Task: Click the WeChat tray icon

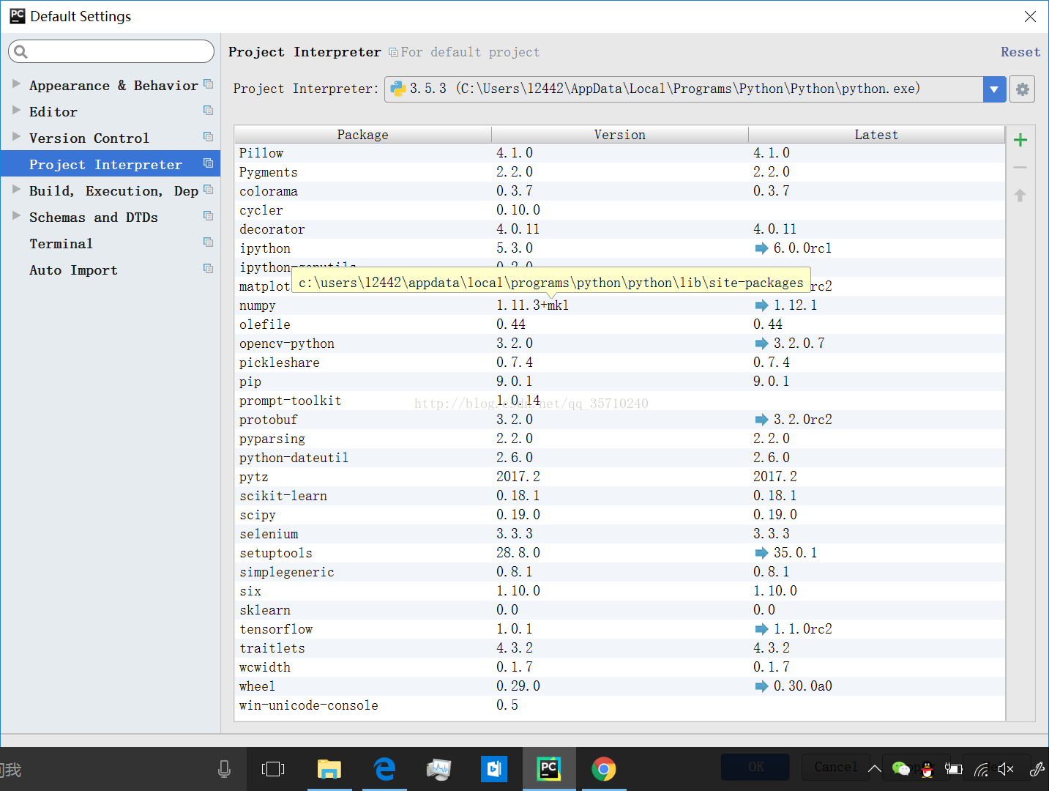Action: 901,768
